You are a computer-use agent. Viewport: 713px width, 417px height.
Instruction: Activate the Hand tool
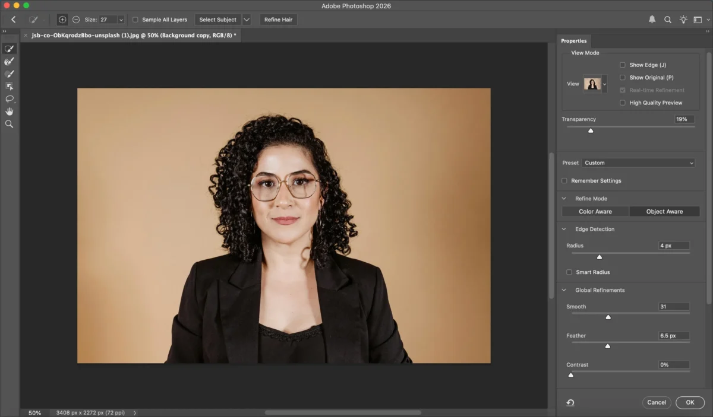click(x=9, y=112)
